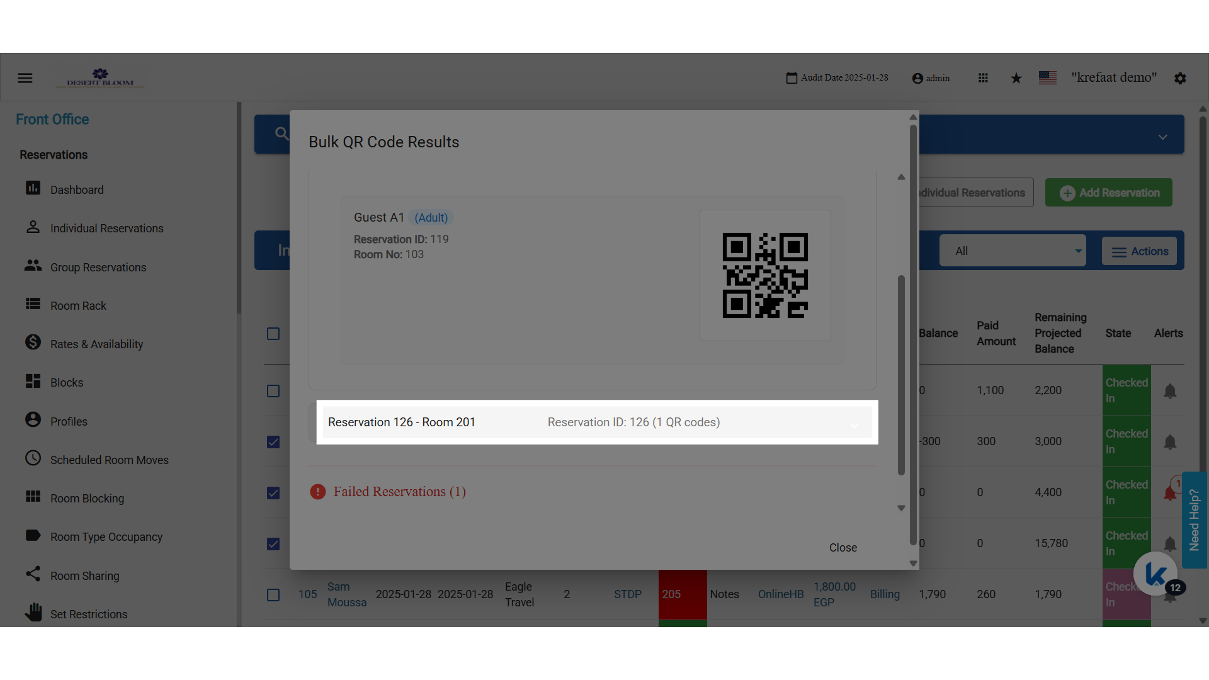This screenshot has width=1209, height=680.
Task: Click the STDP room type cell
Action: tap(628, 594)
